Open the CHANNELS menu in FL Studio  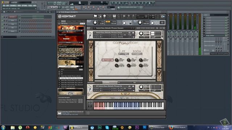click(x=13, y=5)
